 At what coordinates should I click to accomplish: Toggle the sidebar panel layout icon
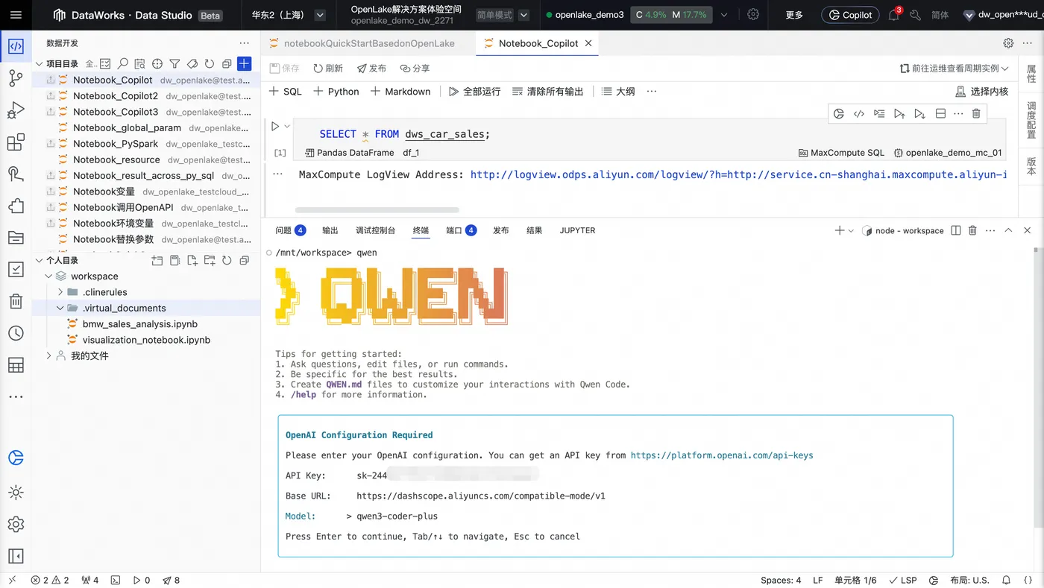(16, 556)
